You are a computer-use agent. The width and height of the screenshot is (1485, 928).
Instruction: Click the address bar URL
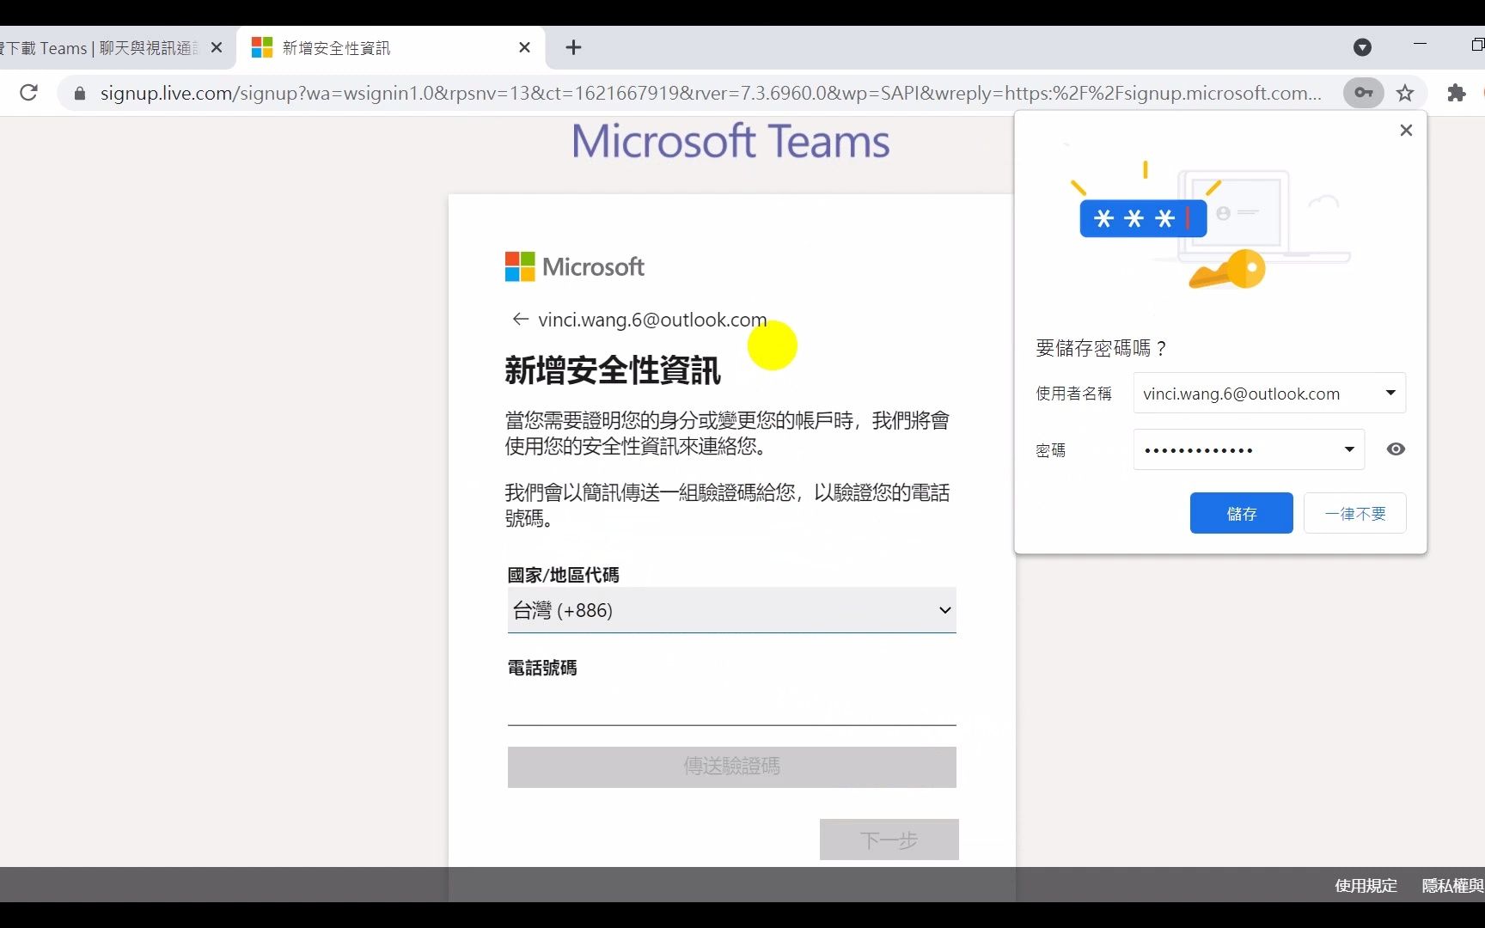pyautogui.click(x=711, y=93)
